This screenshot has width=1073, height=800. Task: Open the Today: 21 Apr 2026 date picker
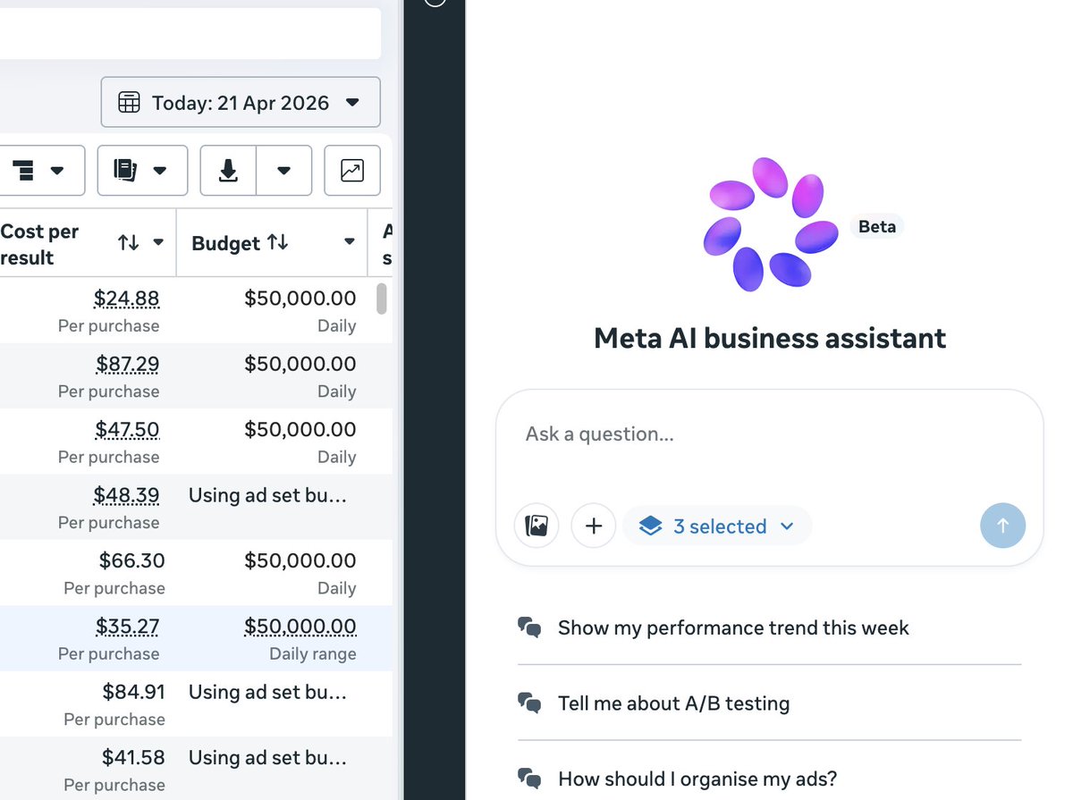(241, 102)
